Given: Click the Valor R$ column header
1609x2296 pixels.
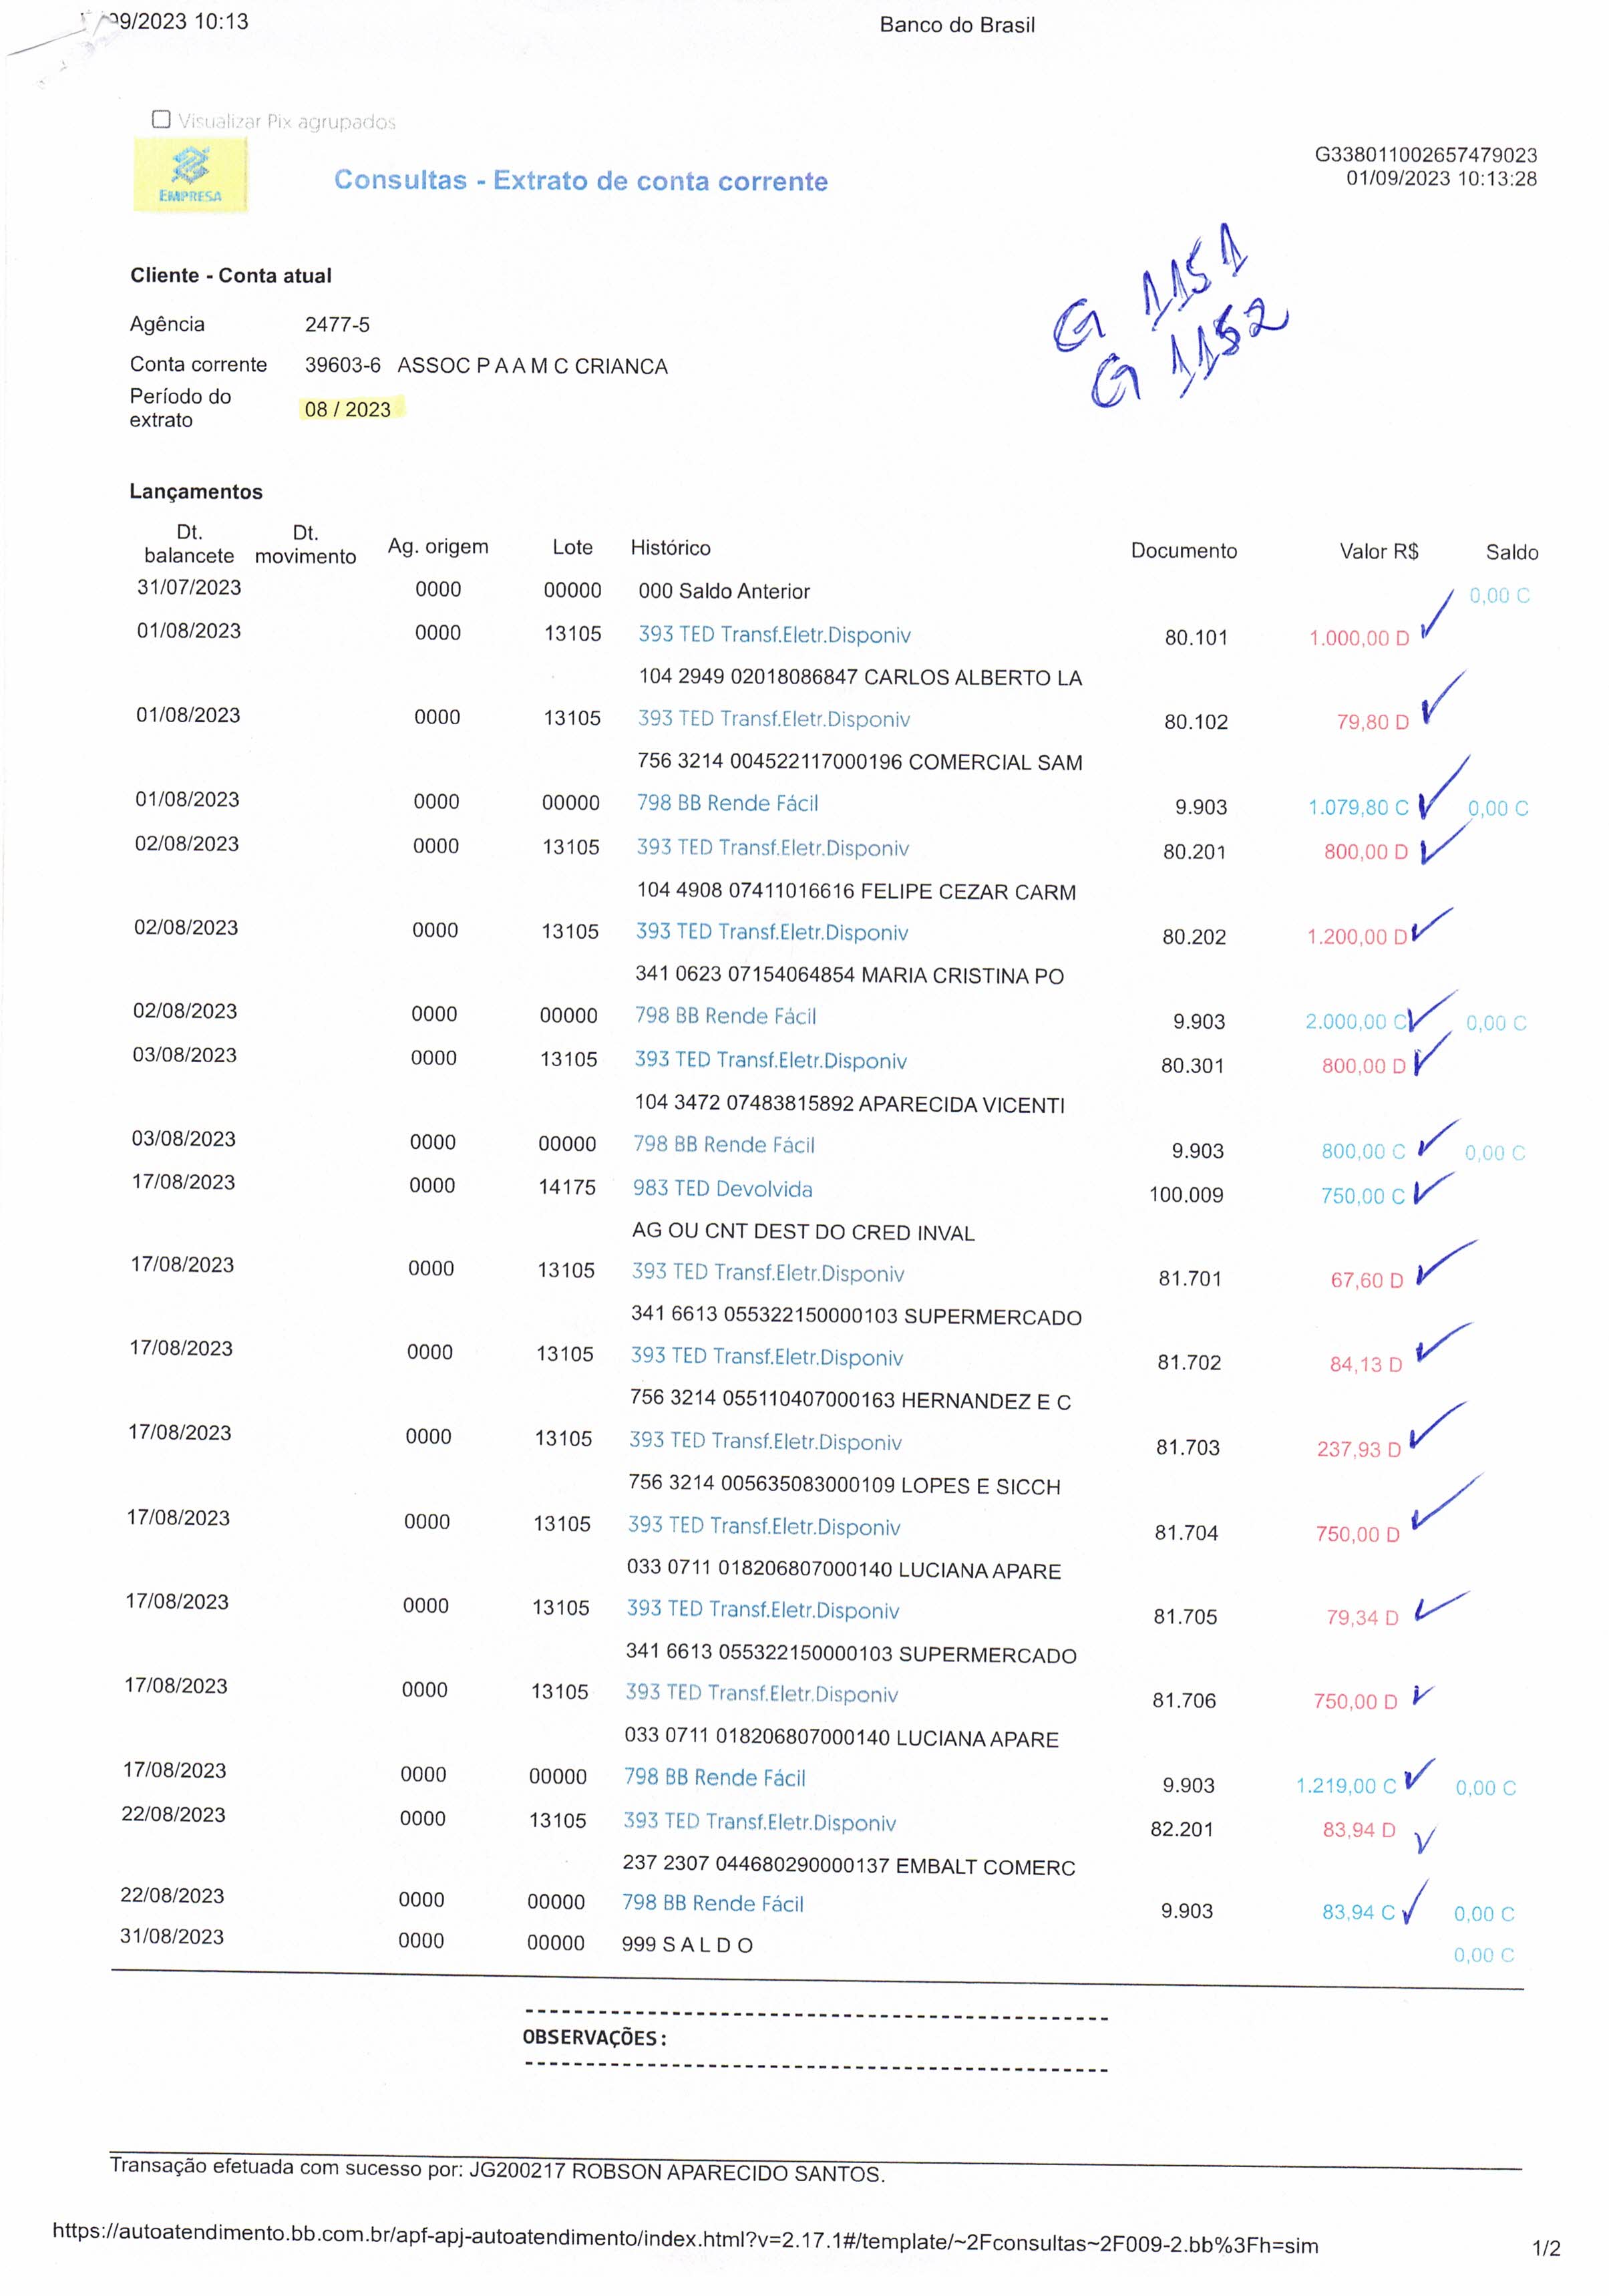Looking at the screenshot, I should pos(1378,551).
